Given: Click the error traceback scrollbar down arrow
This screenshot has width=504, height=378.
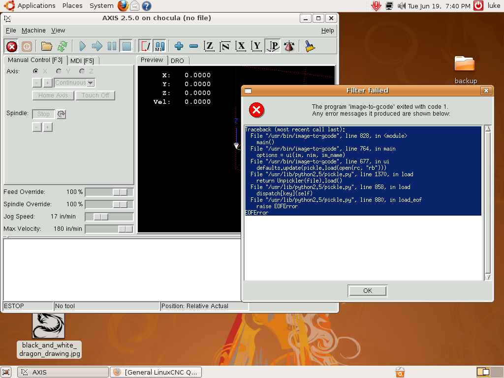Looking at the screenshot, I should (x=488, y=277).
